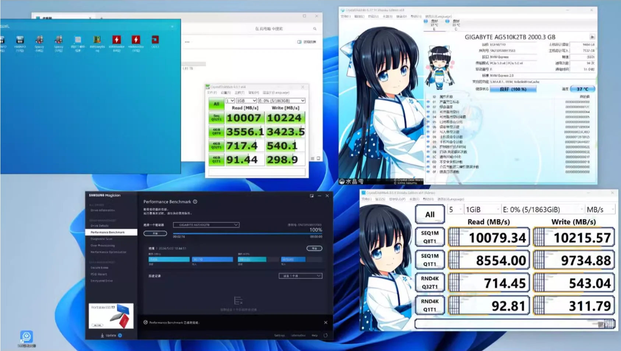Click the next-disk arrow beside GIGABYTE AG510K2TB
Image resolution: width=621 pixels, height=351 pixels.
click(592, 37)
